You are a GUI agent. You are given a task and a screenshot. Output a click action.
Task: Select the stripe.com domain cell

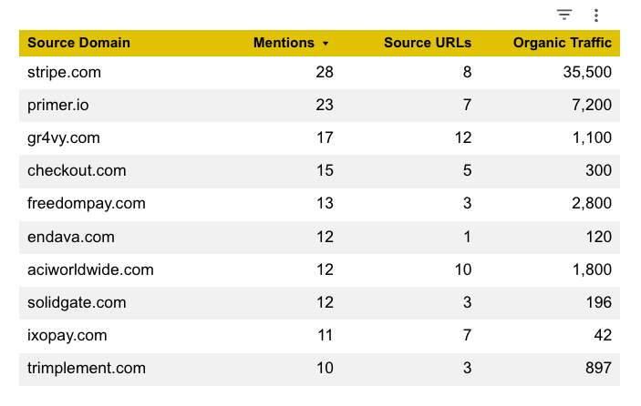pos(64,72)
